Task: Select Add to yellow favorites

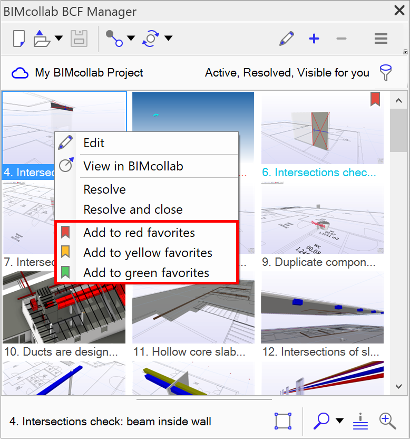Action: point(147,253)
